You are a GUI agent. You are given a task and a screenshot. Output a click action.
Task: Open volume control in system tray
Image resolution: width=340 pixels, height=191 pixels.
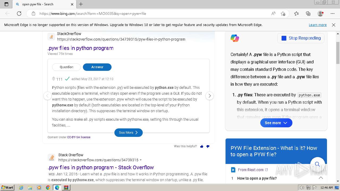pyautogui.click(x=302, y=188)
